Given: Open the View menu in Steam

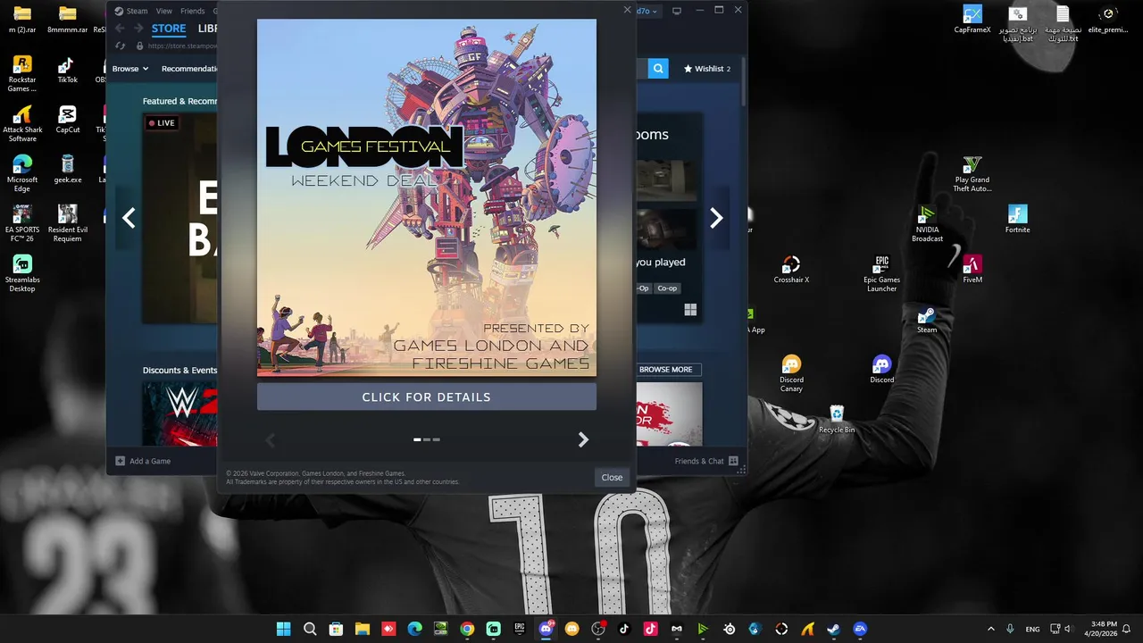Looking at the screenshot, I should [164, 11].
